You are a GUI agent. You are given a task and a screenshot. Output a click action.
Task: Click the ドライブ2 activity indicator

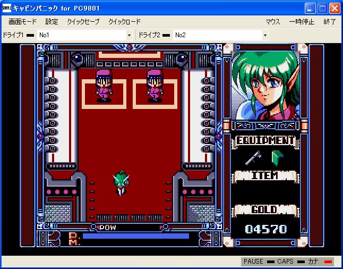166,35
